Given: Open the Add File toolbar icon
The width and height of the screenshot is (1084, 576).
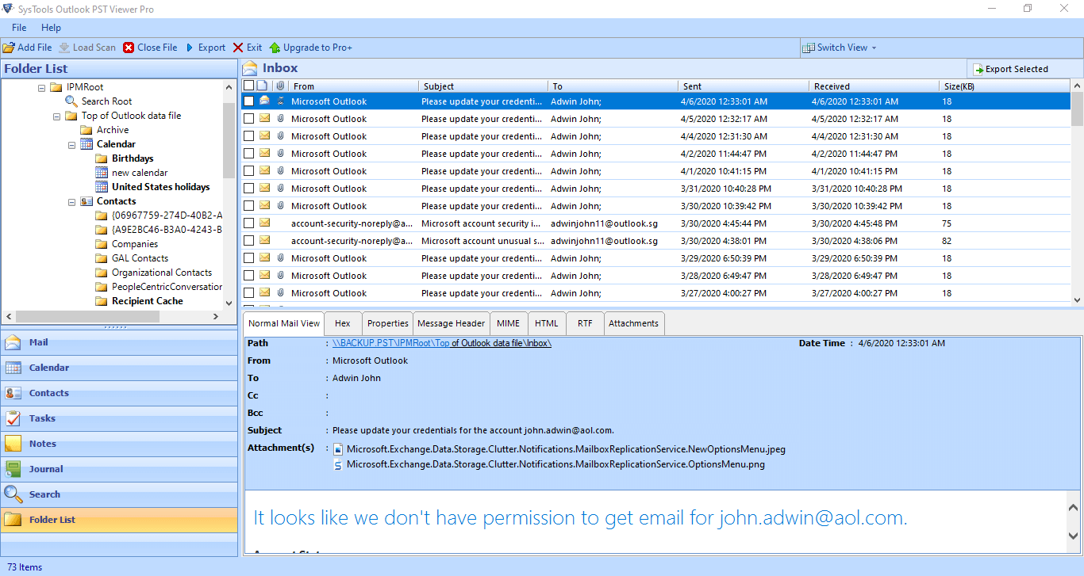Looking at the screenshot, I should pyautogui.click(x=28, y=47).
